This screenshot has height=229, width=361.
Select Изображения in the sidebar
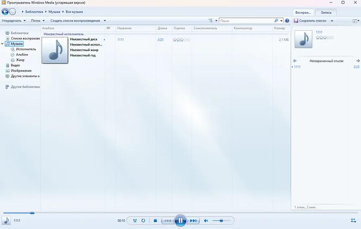tap(21, 71)
